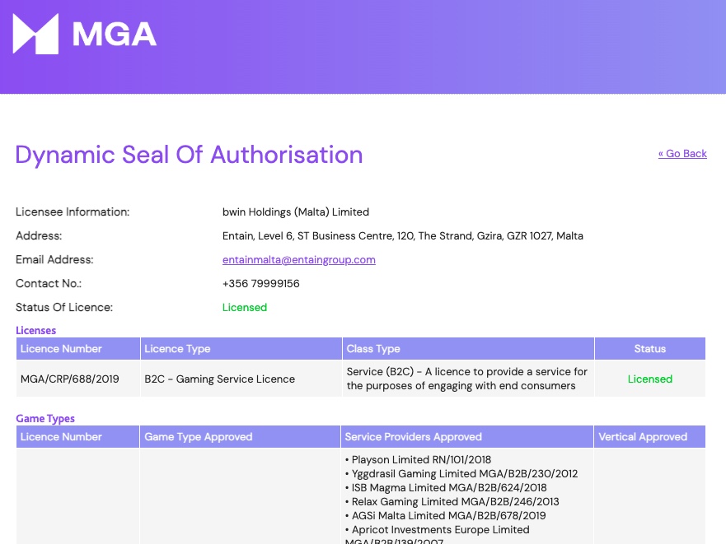This screenshot has height=544, width=726.
Task: Click the green Licensed status text
Action: point(245,307)
